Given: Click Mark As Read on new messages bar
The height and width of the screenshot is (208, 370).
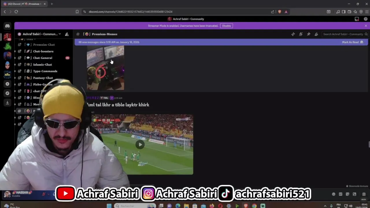Looking at the screenshot, I should click(352, 42).
